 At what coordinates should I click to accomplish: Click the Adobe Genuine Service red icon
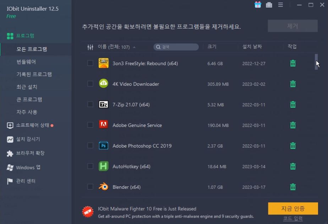pyautogui.click(x=104, y=124)
